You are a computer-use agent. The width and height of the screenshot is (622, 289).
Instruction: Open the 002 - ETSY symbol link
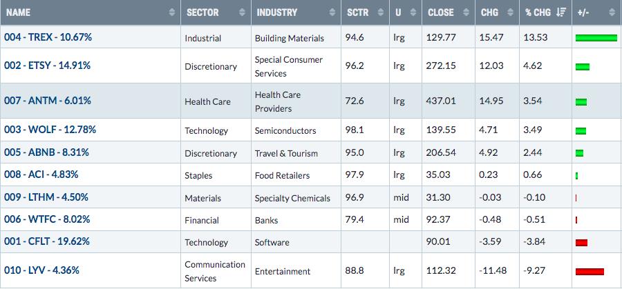click(47, 66)
